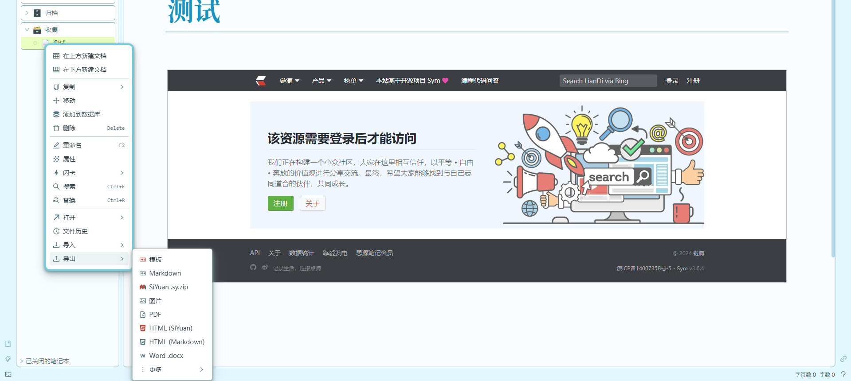Export as HTML (SiYuan)

pos(173,328)
